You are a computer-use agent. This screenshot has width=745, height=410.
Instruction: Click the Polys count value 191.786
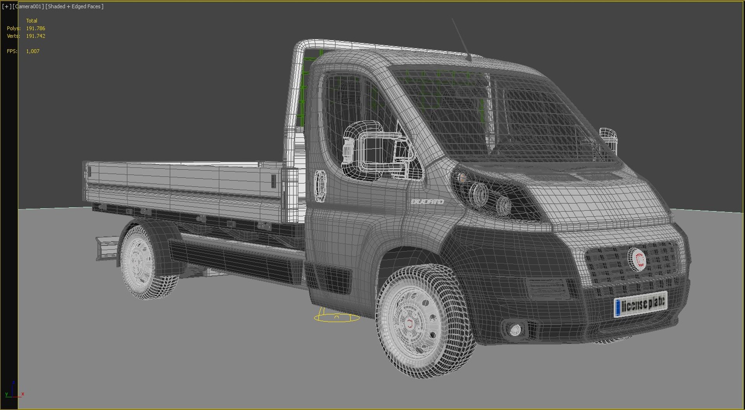click(35, 28)
